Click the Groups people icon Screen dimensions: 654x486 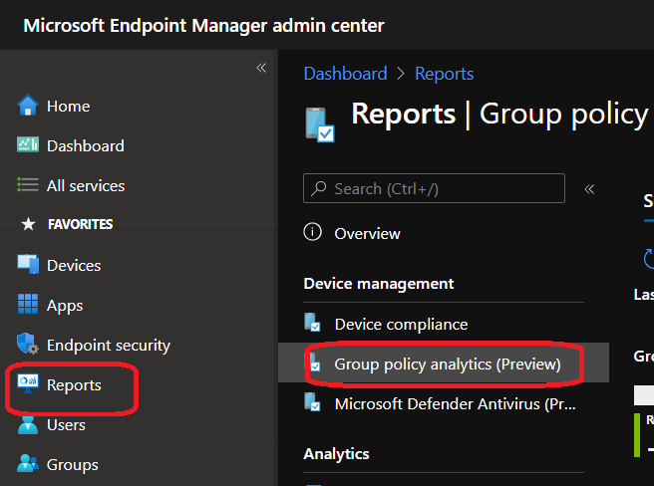tap(27, 465)
